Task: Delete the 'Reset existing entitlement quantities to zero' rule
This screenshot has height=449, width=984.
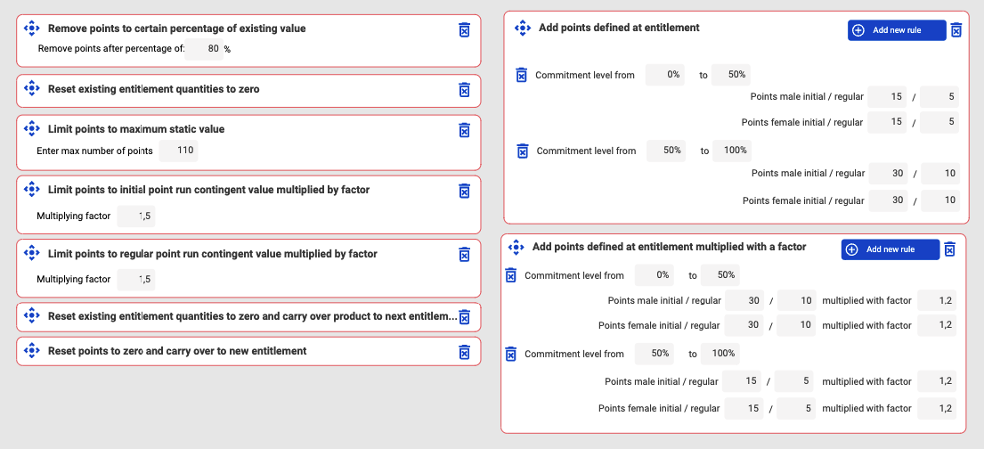Action: (463, 90)
